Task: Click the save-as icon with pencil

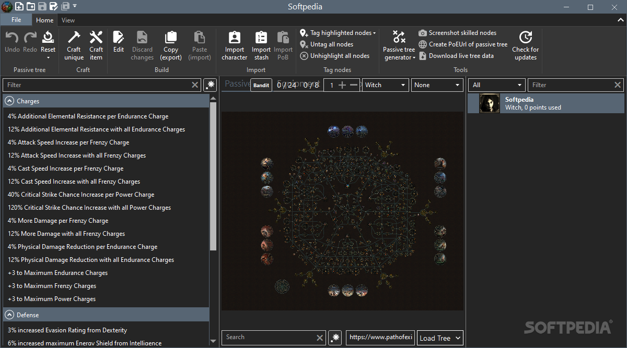Action: (x=54, y=6)
